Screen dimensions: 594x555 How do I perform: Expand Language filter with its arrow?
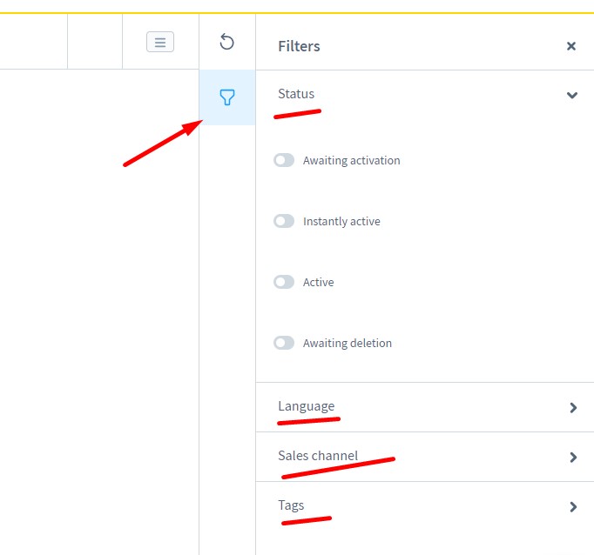pyautogui.click(x=573, y=407)
